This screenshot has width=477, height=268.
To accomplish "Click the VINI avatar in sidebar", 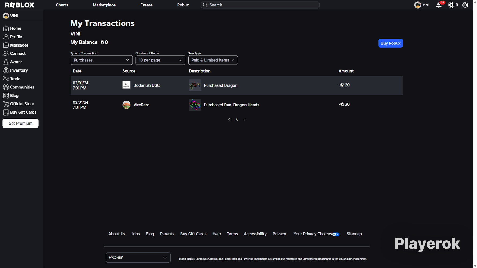I will [x=6, y=16].
